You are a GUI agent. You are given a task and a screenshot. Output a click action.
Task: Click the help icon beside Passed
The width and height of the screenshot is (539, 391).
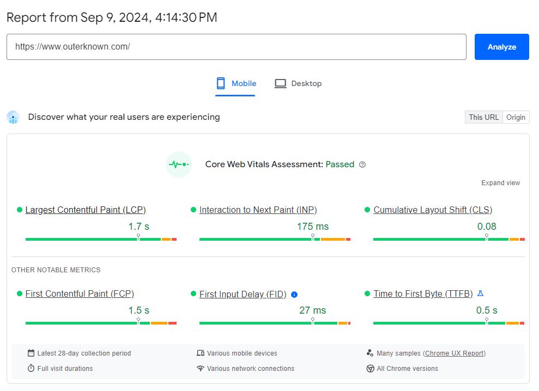click(x=362, y=164)
